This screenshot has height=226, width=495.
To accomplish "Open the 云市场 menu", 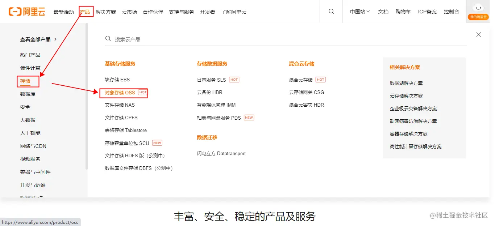I will click(x=129, y=12).
